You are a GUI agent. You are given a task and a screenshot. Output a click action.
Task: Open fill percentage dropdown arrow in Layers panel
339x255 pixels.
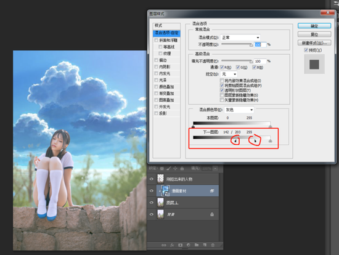pos(215,168)
